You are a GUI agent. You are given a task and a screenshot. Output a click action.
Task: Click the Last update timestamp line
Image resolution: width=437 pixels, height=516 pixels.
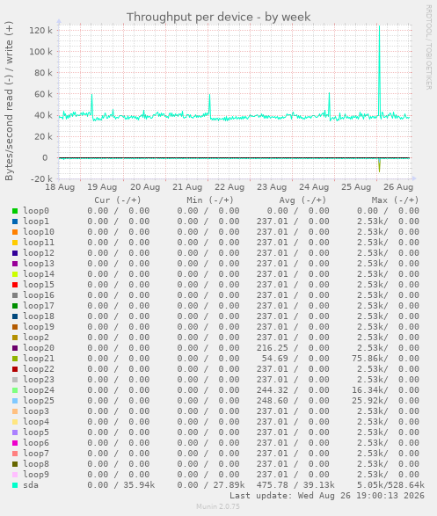click(327, 496)
